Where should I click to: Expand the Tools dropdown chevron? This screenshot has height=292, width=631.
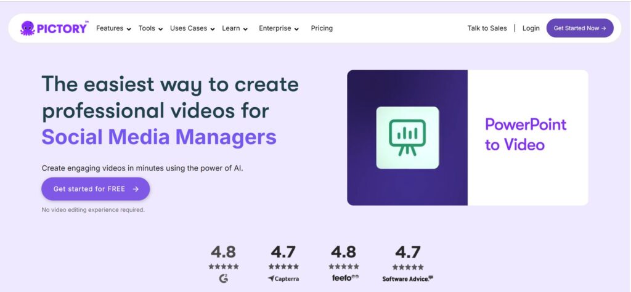click(161, 29)
